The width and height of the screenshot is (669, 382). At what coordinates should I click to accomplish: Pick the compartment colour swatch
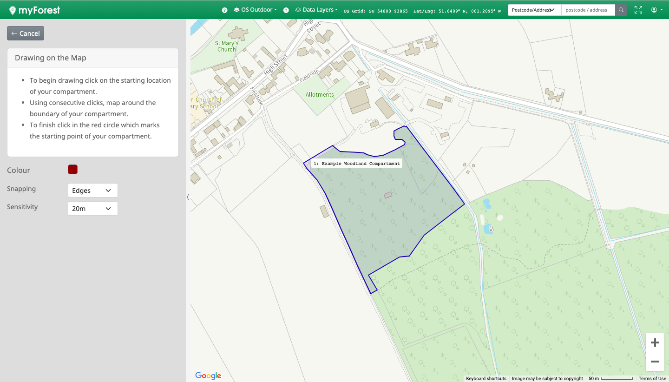click(72, 170)
